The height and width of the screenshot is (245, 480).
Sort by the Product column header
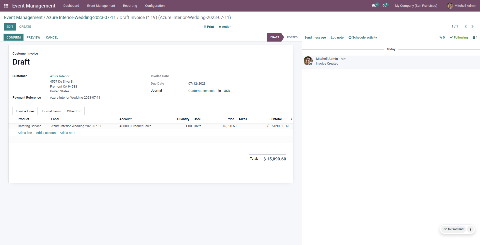tap(23, 119)
